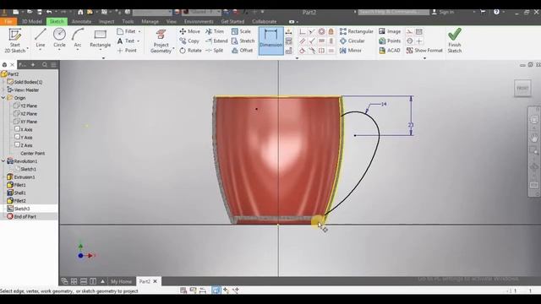Select the Rectangle tool
Image resolution: width=541 pixels, height=304 pixels.
[100, 38]
